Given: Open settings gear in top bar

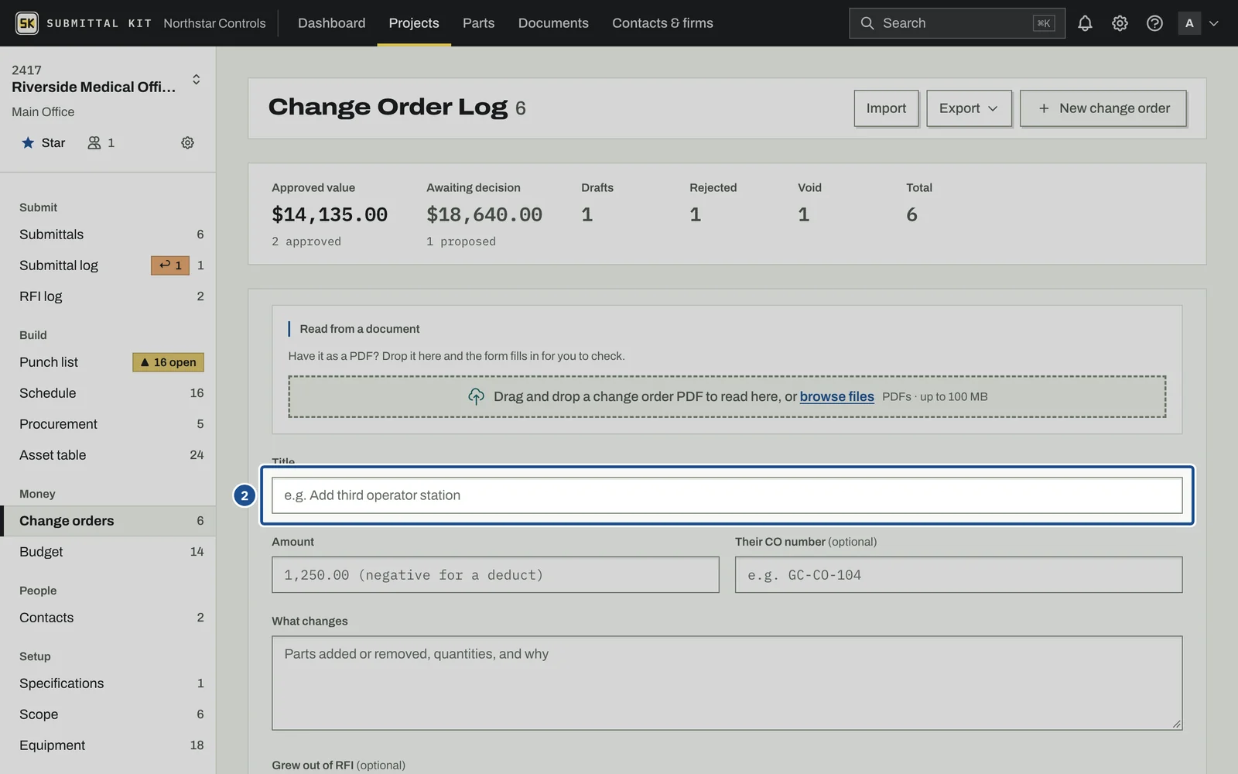Looking at the screenshot, I should pos(1120,23).
